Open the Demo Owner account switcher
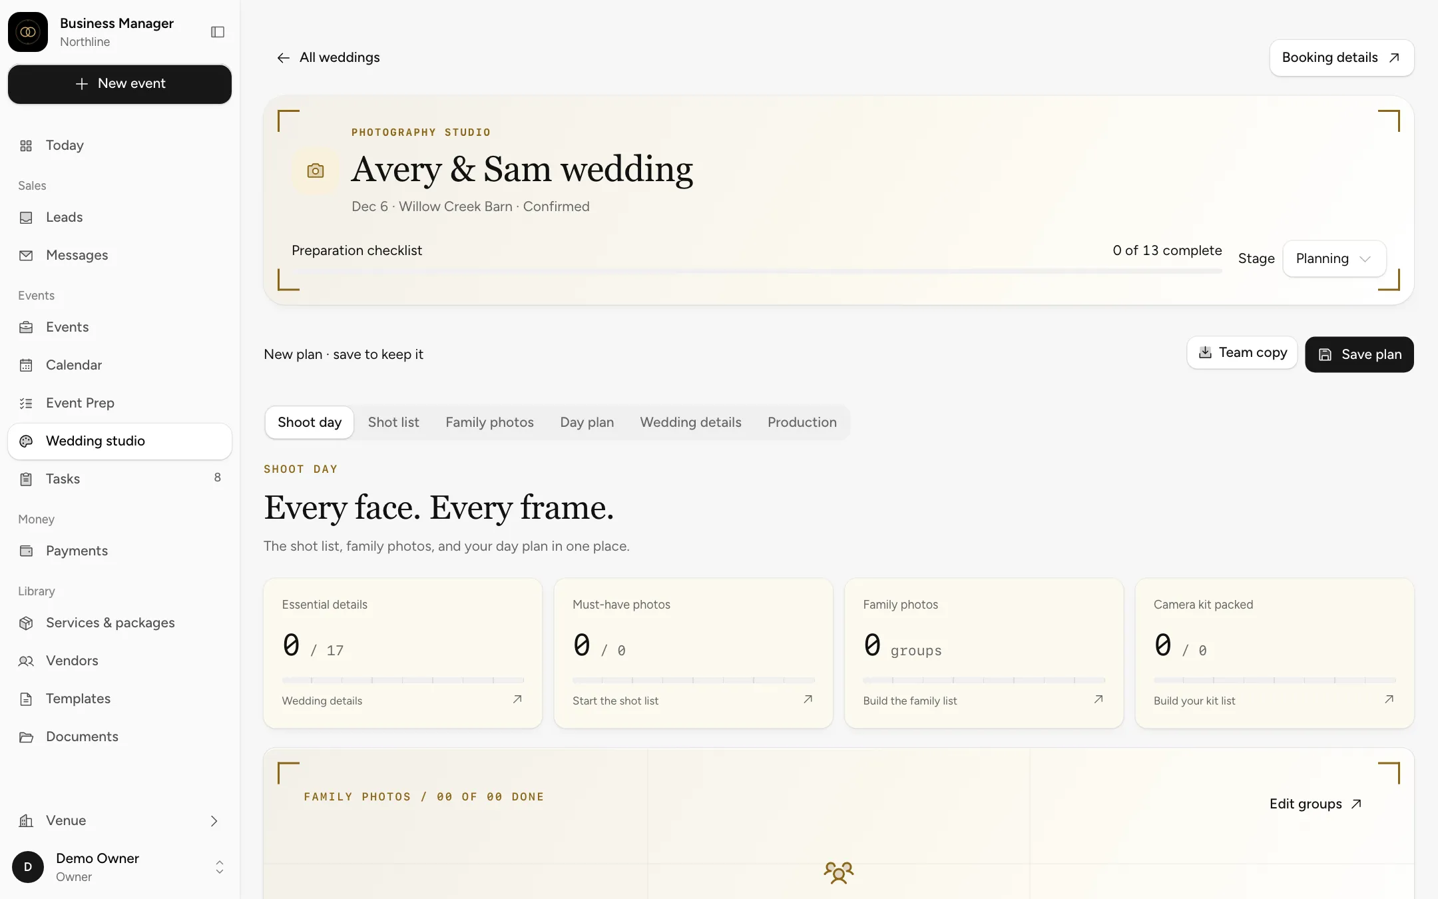Screen dimensions: 1438x899 coord(120,866)
